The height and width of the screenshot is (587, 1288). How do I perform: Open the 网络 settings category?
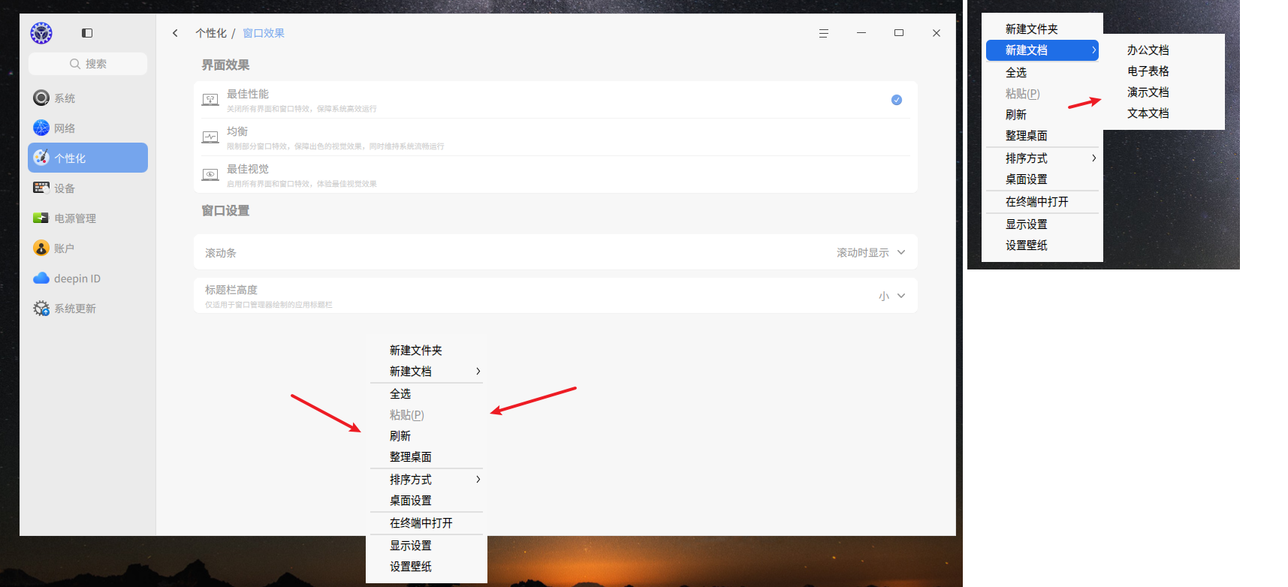[x=88, y=128]
